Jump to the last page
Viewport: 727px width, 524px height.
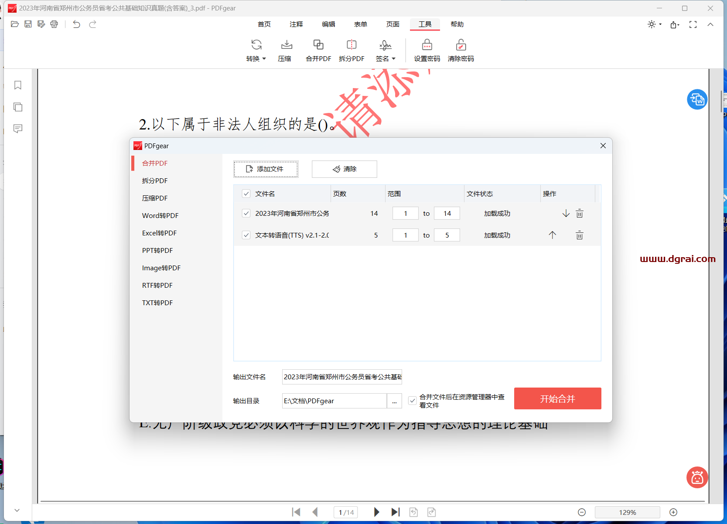pos(396,512)
